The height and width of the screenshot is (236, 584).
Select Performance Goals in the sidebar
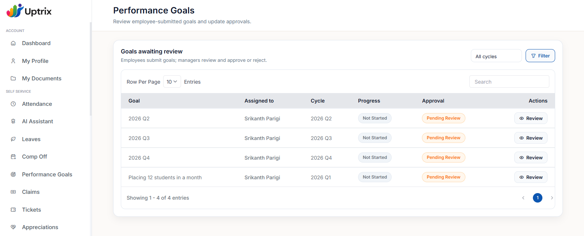point(47,175)
